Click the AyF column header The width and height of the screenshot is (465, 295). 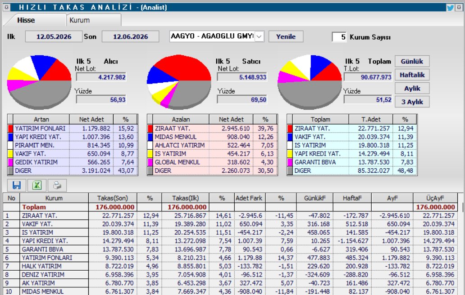coord(392,198)
